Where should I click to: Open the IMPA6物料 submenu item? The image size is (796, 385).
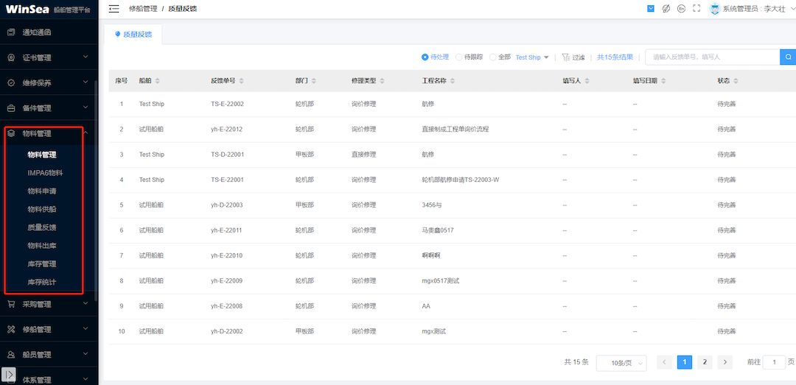point(45,173)
